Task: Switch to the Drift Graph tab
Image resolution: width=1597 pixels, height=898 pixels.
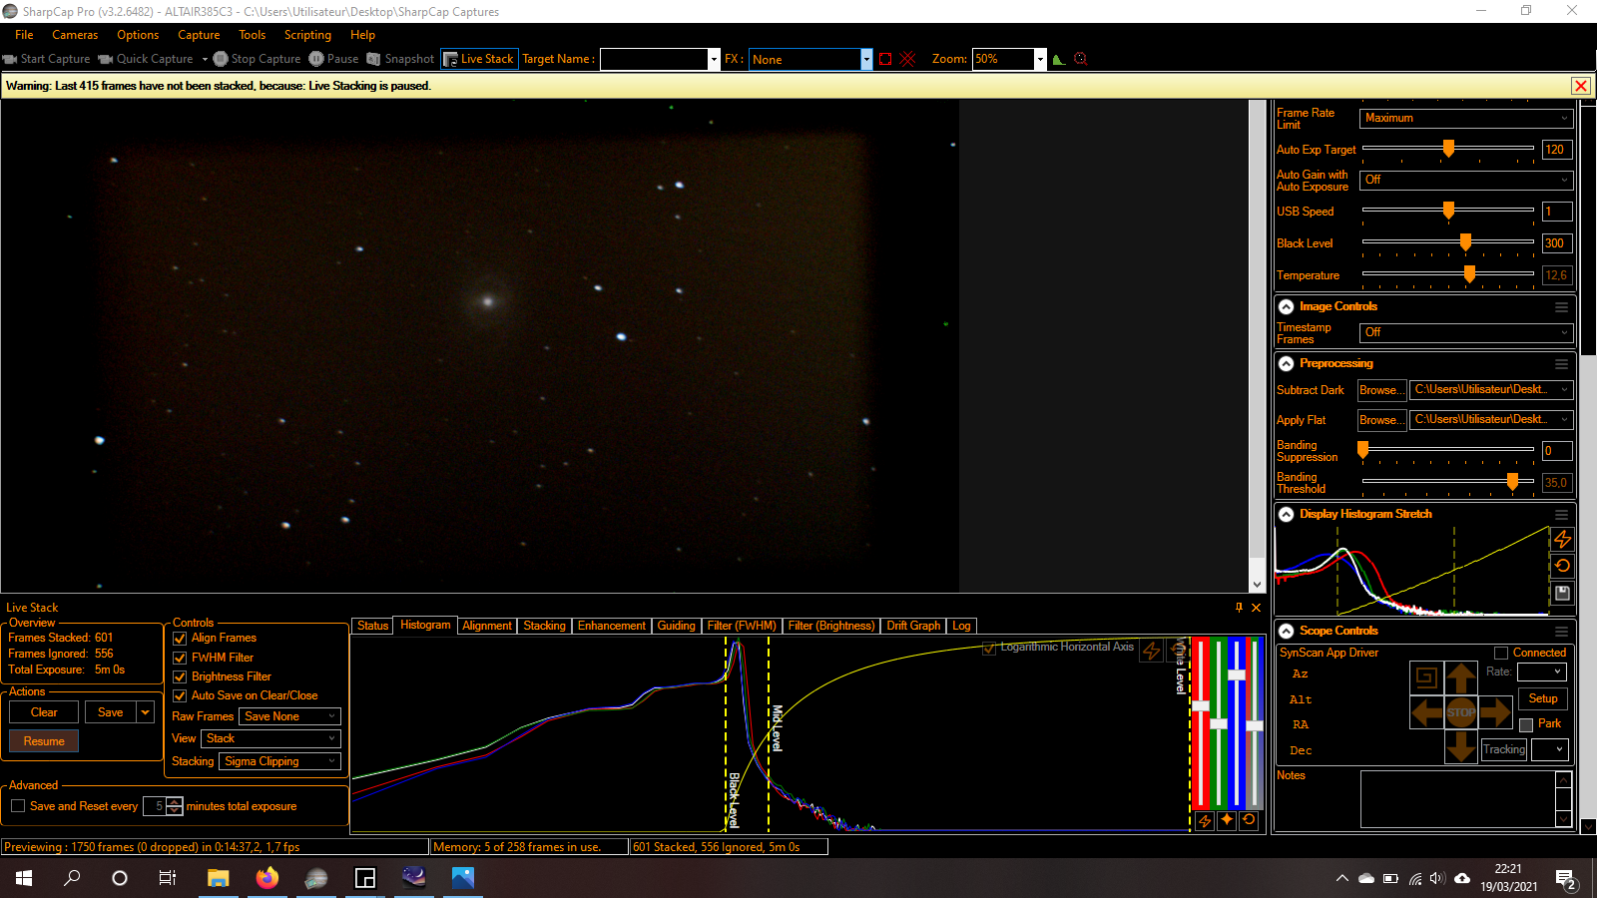Action: coord(913,627)
